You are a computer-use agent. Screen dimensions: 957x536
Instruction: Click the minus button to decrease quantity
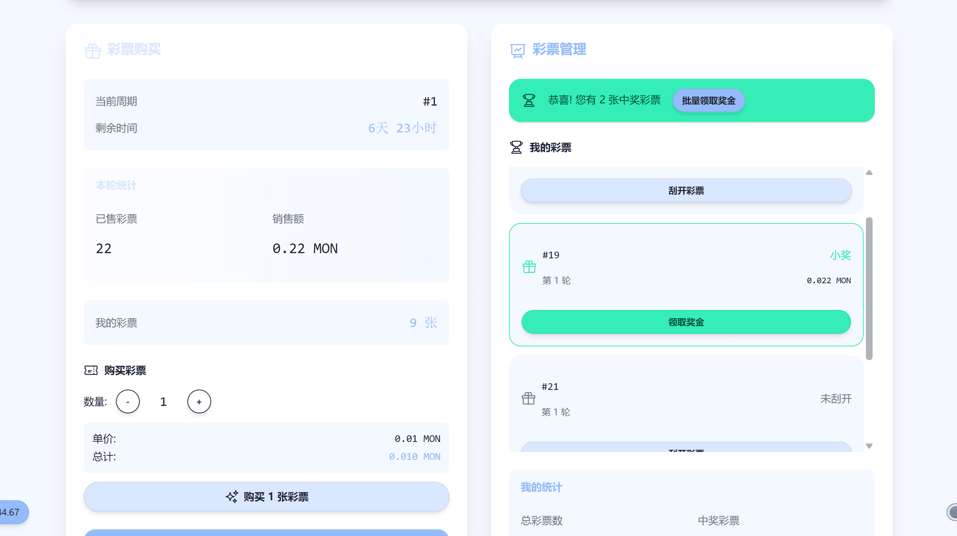click(128, 401)
